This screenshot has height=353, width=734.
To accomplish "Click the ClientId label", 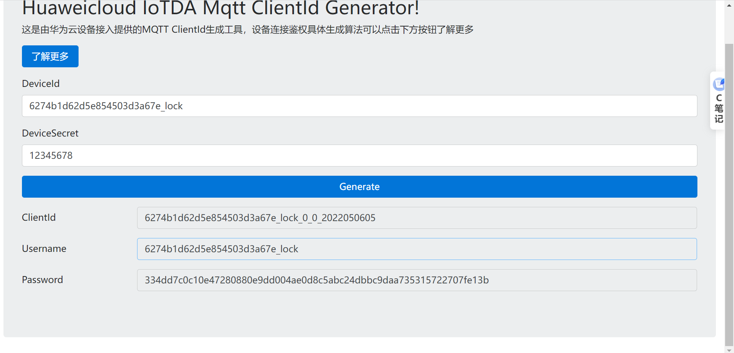I will pyautogui.click(x=39, y=218).
